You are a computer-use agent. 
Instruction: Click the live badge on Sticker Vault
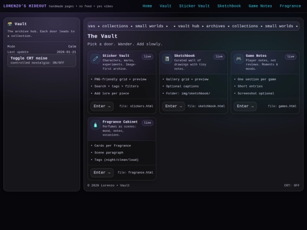(147, 57)
